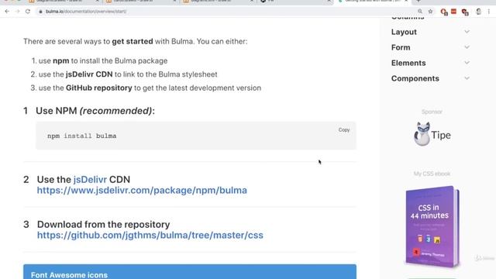Expand the Components chevron
The image size is (496, 279).
[467, 78]
